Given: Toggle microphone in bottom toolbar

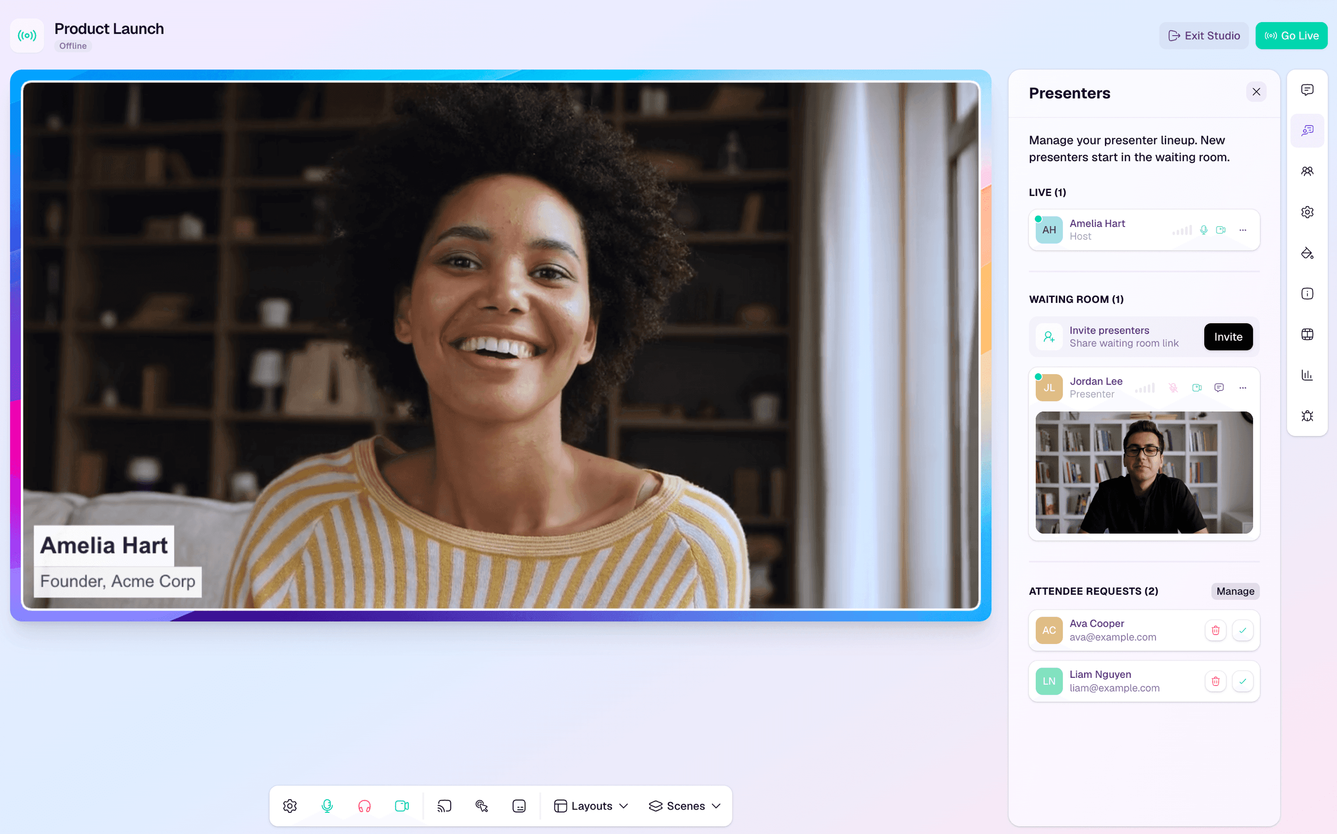Looking at the screenshot, I should [x=327, y=806].
